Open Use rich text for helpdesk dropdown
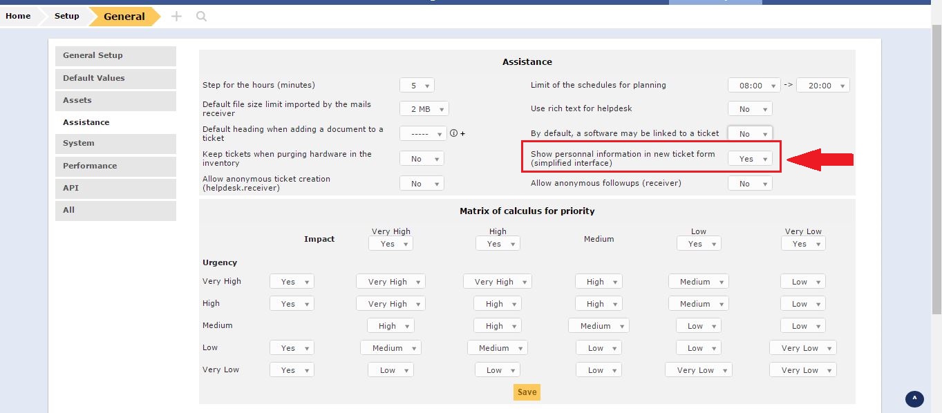 (x=750, y=109)
